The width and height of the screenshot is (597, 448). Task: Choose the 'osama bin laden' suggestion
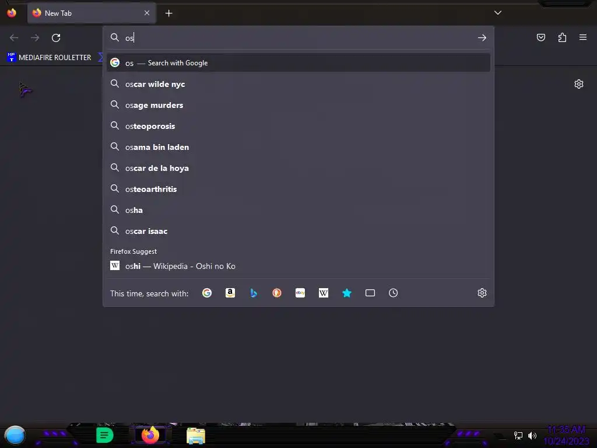click(298, 147)
